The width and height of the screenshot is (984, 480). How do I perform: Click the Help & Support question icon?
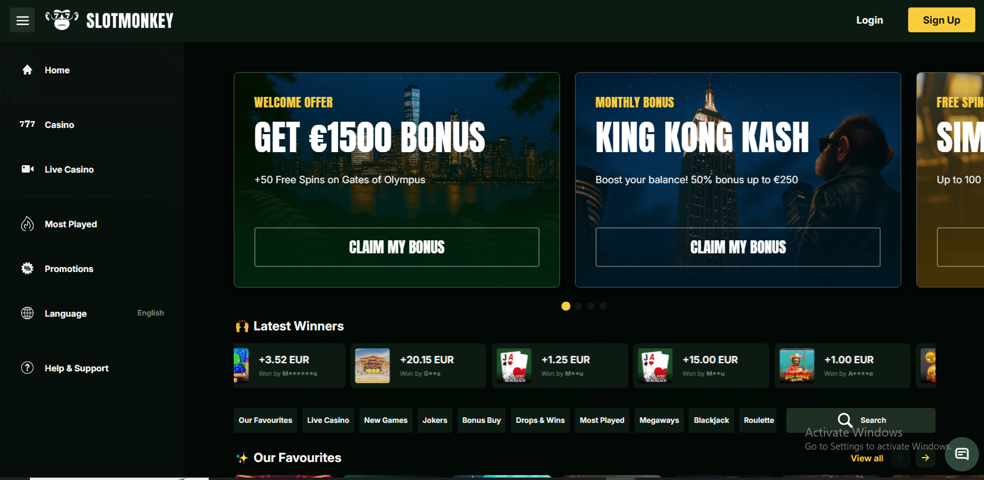click(x=27, y=368)
